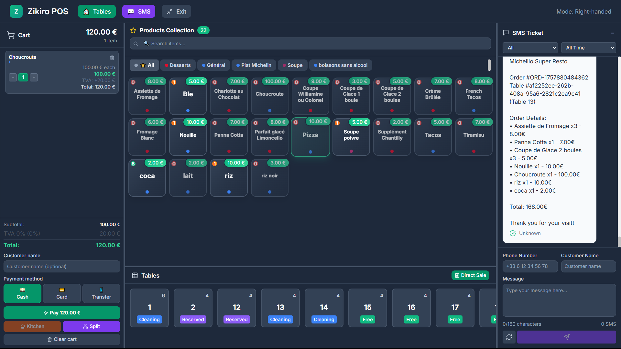Click the Customer name (optional) field
621x349 pixels.
pyautogui.click(x=62, y=267)
